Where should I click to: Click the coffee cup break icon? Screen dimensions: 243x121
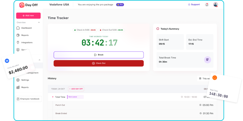pos(208,60)
